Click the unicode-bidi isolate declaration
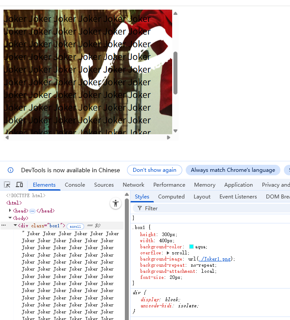This screenshot has width=290, height=320. (170, 306)
